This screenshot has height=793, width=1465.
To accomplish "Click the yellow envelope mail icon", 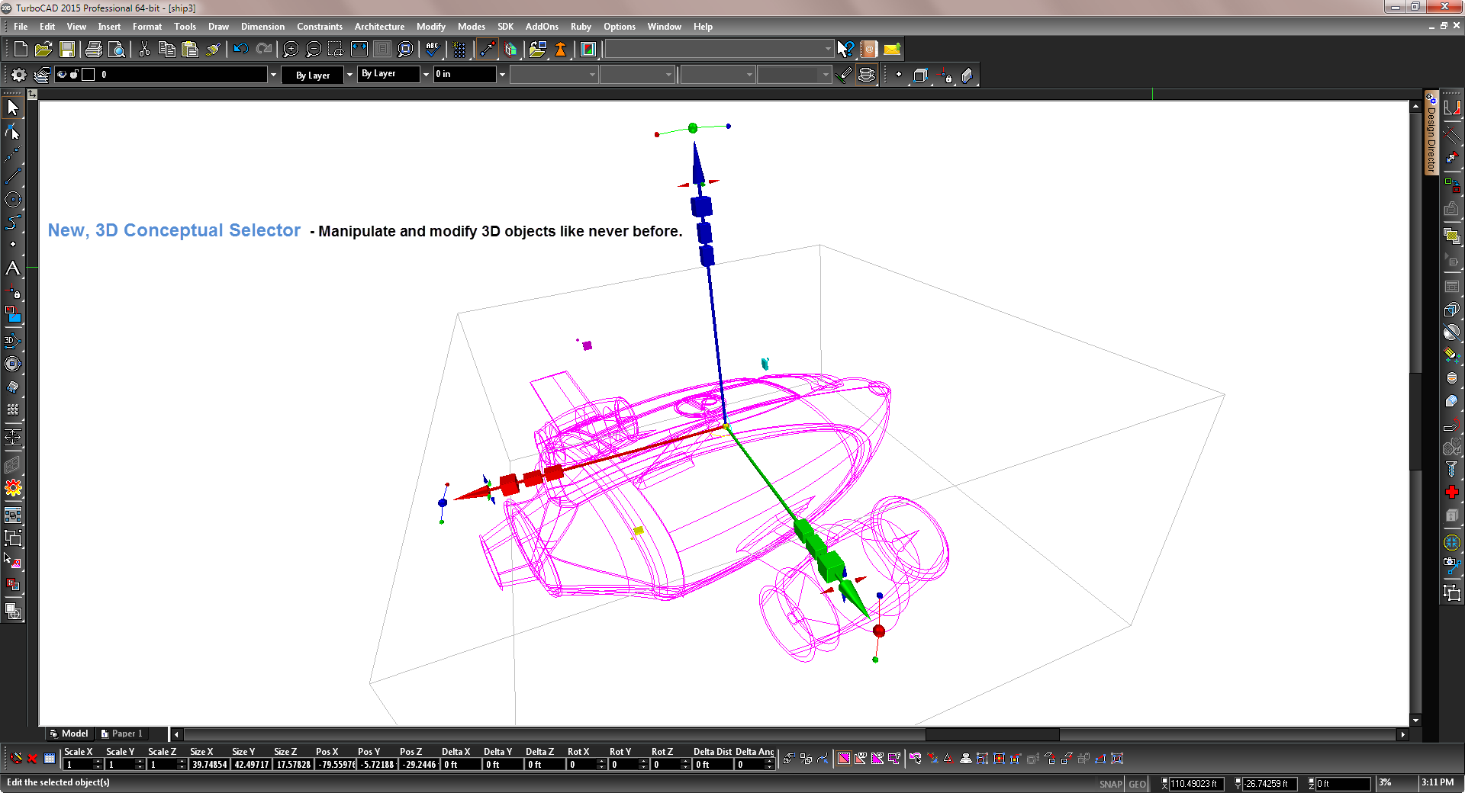I will pos(892,50).
